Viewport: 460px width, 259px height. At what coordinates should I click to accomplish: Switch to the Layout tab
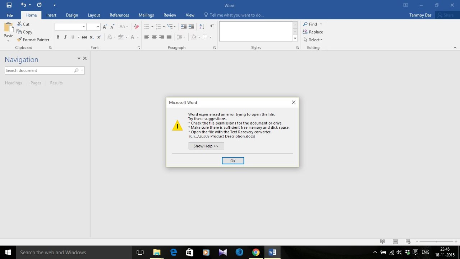tap(94, 15)
